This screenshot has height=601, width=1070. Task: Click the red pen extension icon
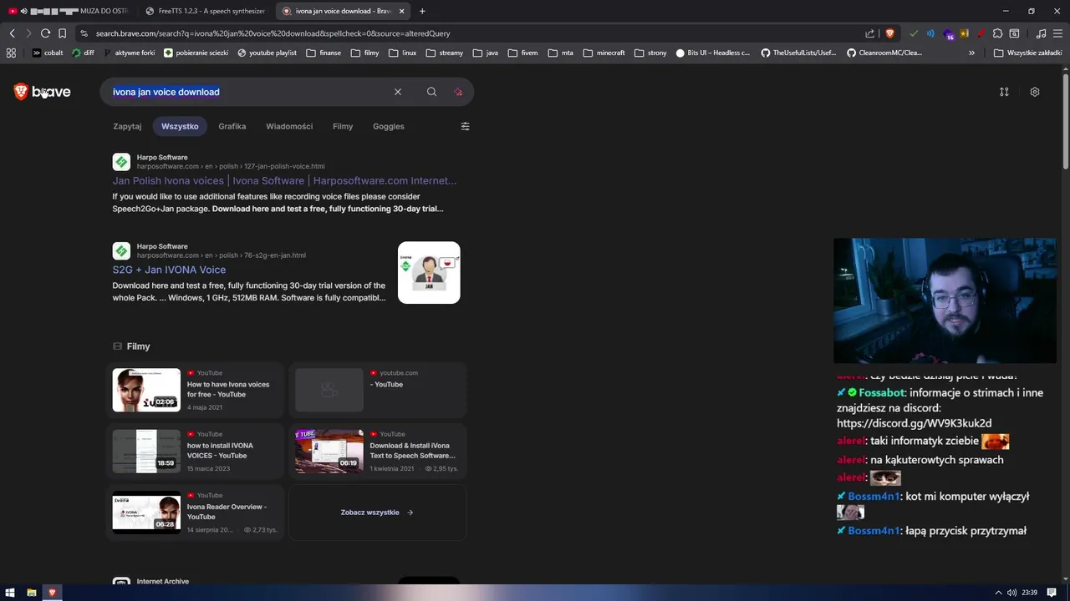pos(981,33)
